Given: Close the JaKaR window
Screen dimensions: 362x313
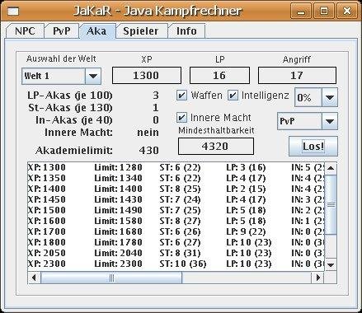Looking at the screenshot, I should point(347,11).
